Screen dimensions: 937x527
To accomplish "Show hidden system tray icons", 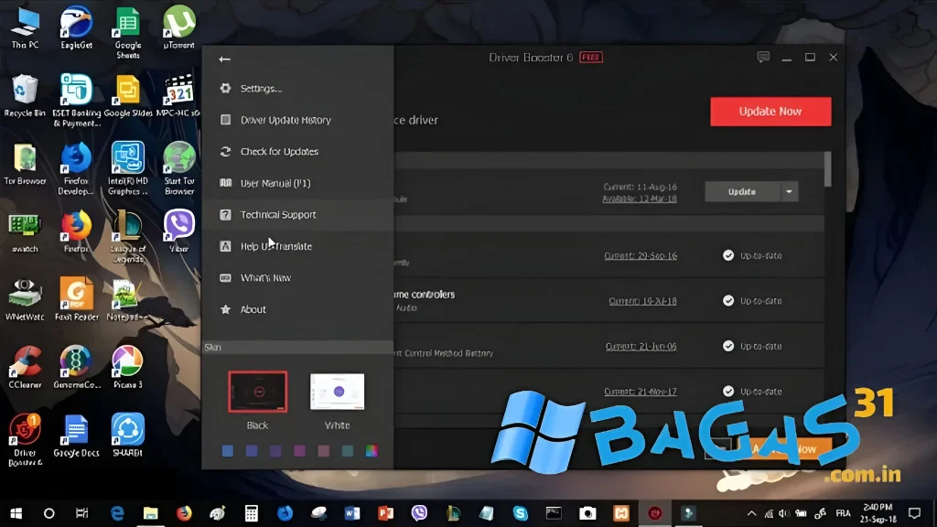I will pyautogui.click(x=752, y=513).
